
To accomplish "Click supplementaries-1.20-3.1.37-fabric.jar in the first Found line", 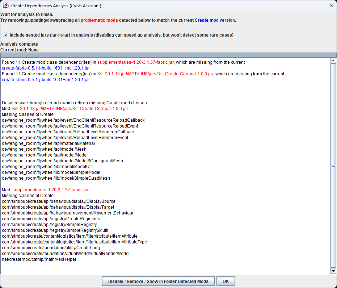I will tap(135, 62).
